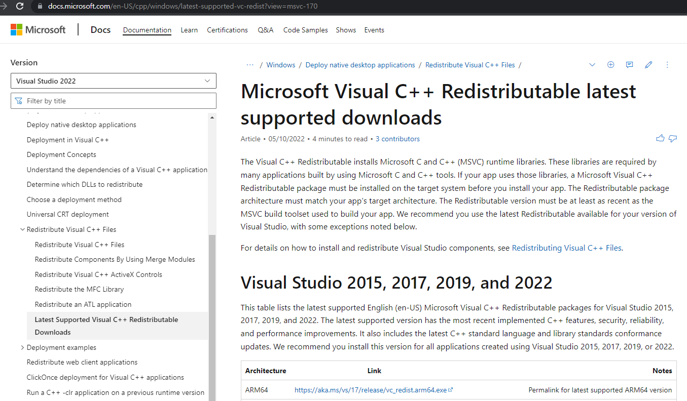
Task: Open the Docs home link
Action: tap(100, 30)
